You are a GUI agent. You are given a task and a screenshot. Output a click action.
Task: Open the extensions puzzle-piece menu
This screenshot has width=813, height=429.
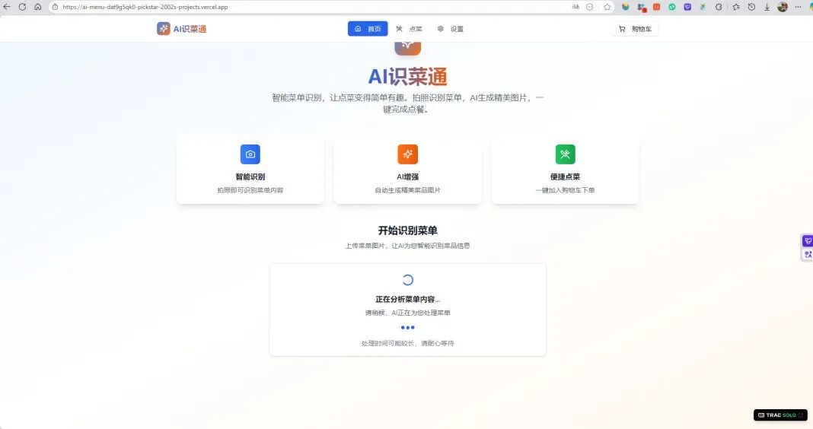tap(719, 7)
